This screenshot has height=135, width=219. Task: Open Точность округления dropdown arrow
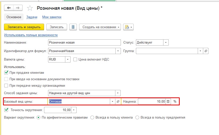[74, 110]
